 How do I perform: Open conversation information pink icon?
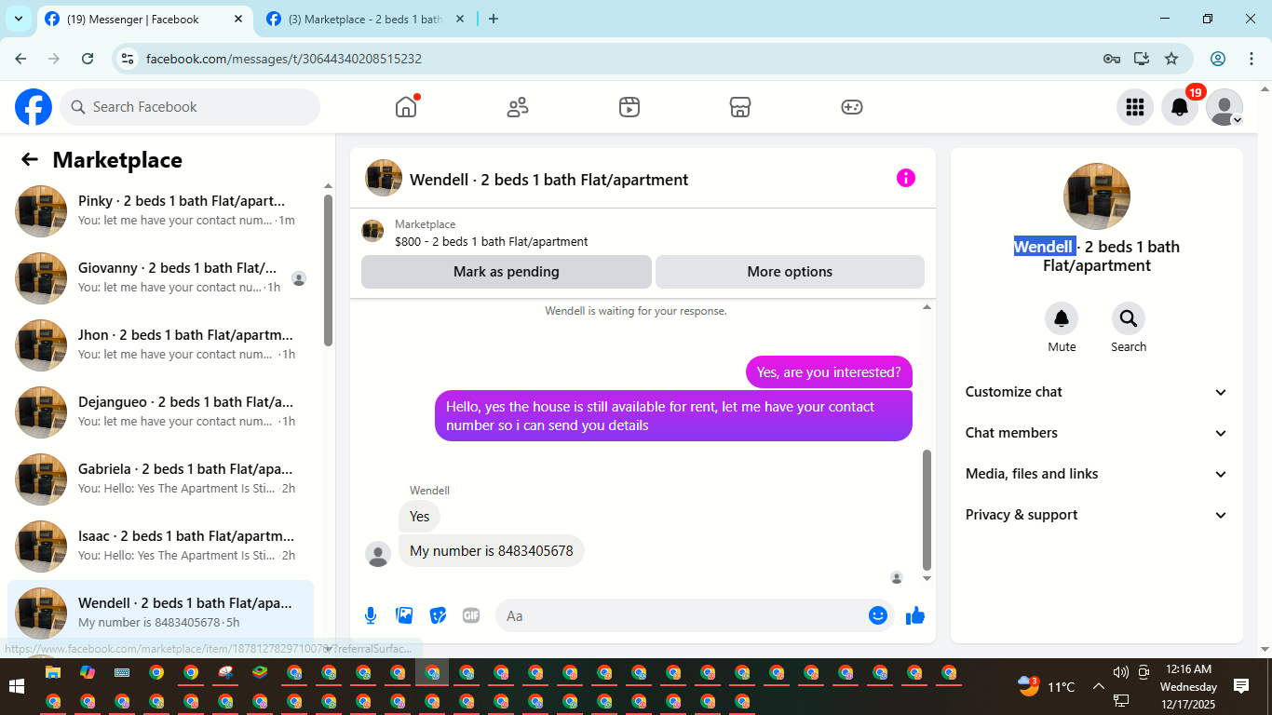(x=906, y=178)
